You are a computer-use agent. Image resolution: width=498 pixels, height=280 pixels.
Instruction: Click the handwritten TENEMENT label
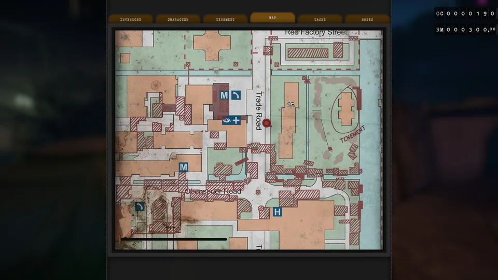tap(353, 134)
